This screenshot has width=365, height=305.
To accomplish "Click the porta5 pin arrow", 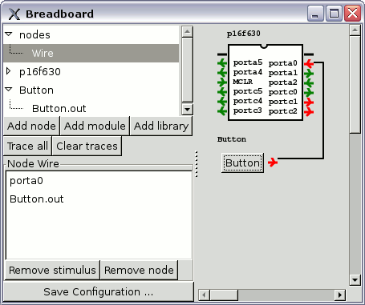I will click(x=222, y=63).
